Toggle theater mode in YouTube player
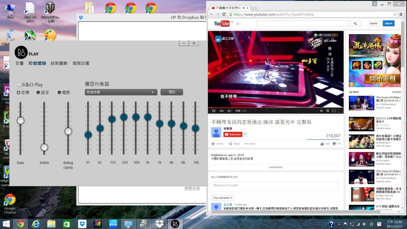The width and height of the screenshot is (407, 229). click(334, 111)
